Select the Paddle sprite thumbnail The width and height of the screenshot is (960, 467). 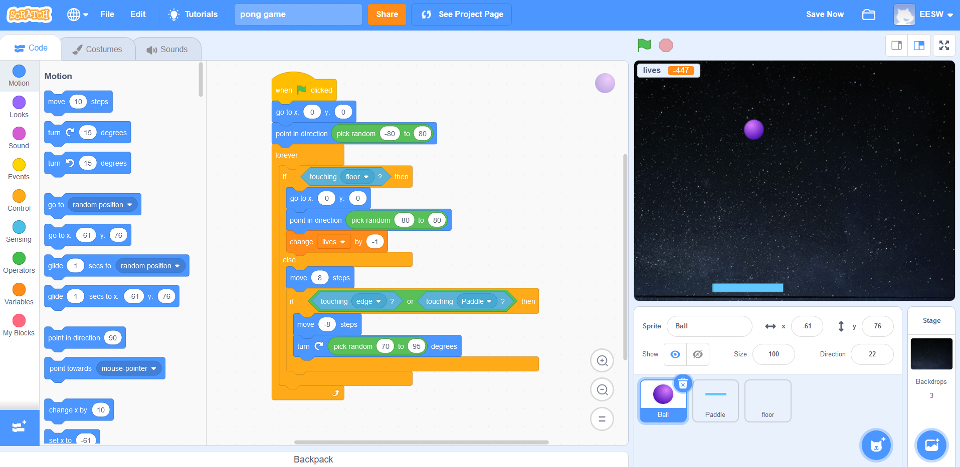715,400
